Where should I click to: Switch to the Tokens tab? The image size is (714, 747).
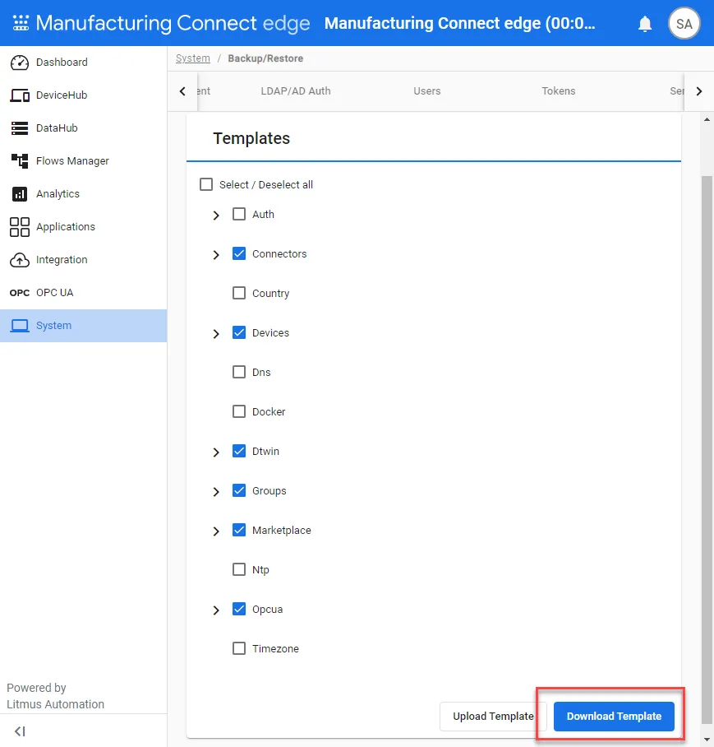click(559, 91)
